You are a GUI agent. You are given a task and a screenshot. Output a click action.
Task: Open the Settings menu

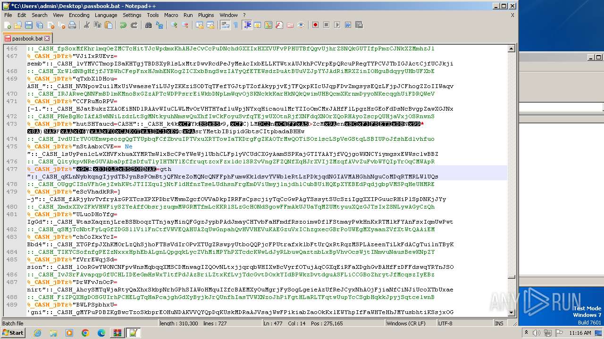[132, 15]
